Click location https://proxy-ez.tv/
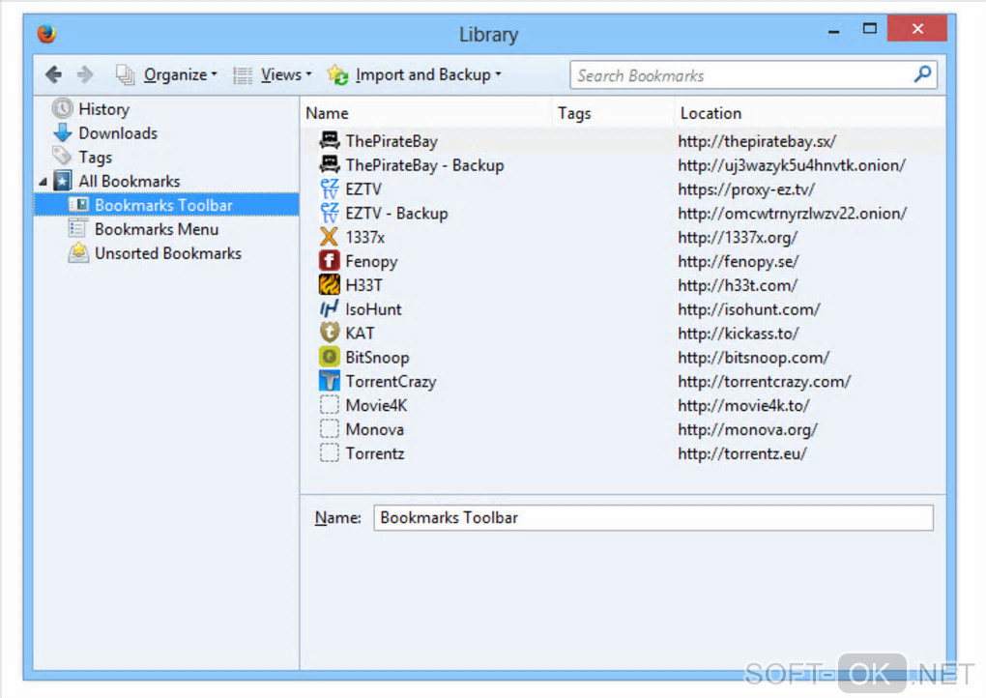Screen dimensions: 986x698 coord(746,189)
